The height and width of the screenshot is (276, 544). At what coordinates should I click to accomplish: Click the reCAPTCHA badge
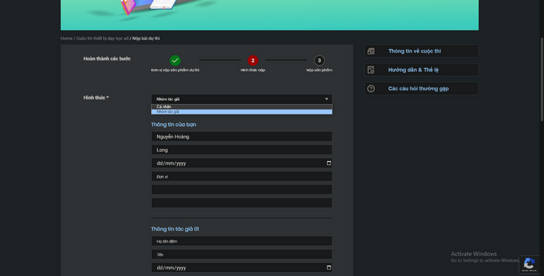529,263
